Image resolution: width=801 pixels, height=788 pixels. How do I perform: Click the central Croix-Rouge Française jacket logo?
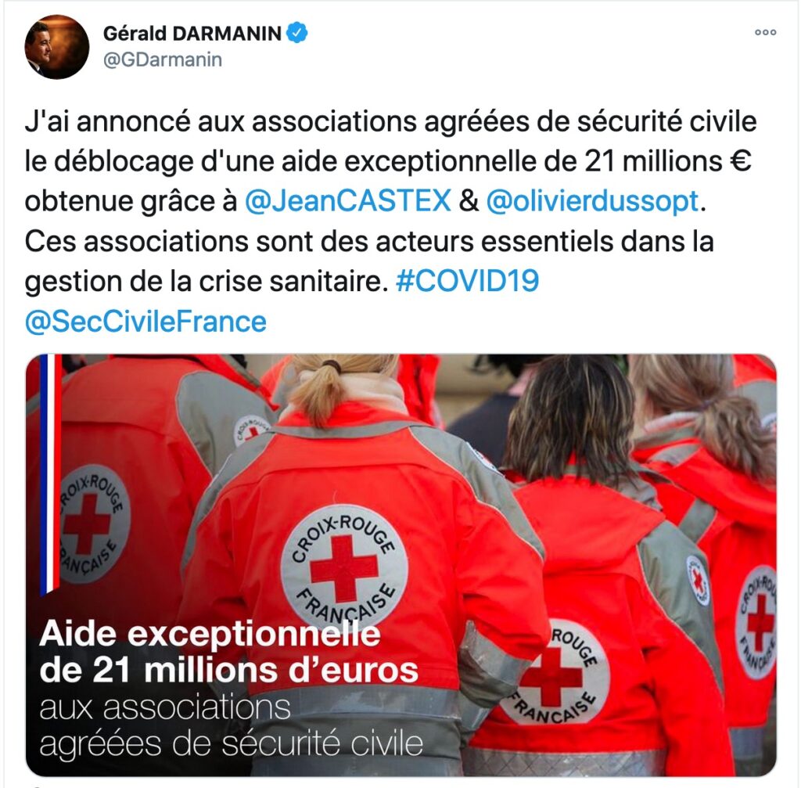click(x=344, y=568)
